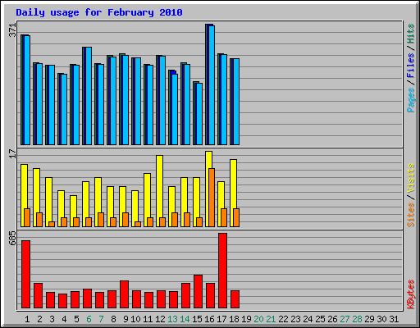Click day 15 on the x-axis
The width and height of the screenshot is (420, 328).
197,319
